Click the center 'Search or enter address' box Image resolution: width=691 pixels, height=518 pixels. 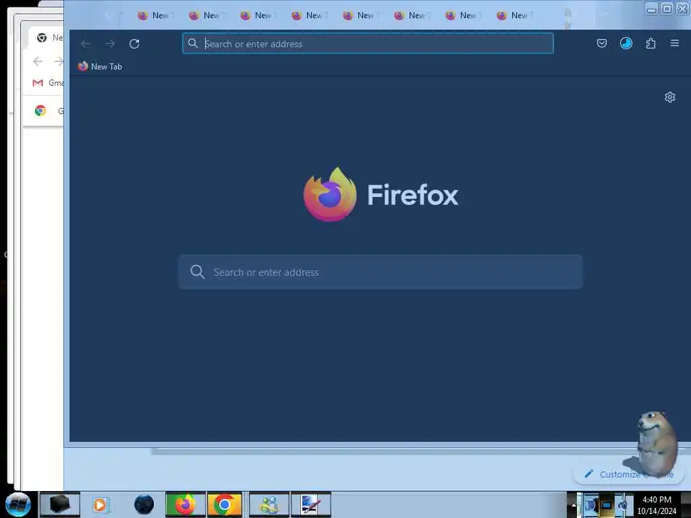point(381,272)
